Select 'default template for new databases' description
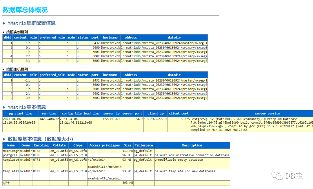Image resolution: width=313 pixels, height=189 pixels. (x=185, y=171)
